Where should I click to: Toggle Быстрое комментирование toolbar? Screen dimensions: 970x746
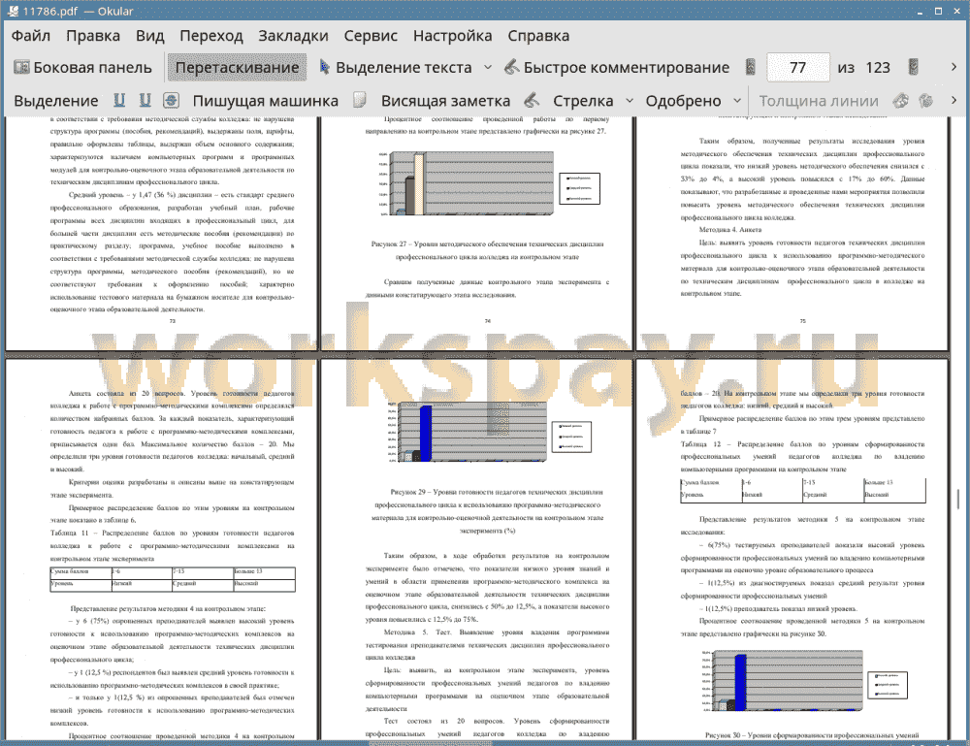point(617,68)
